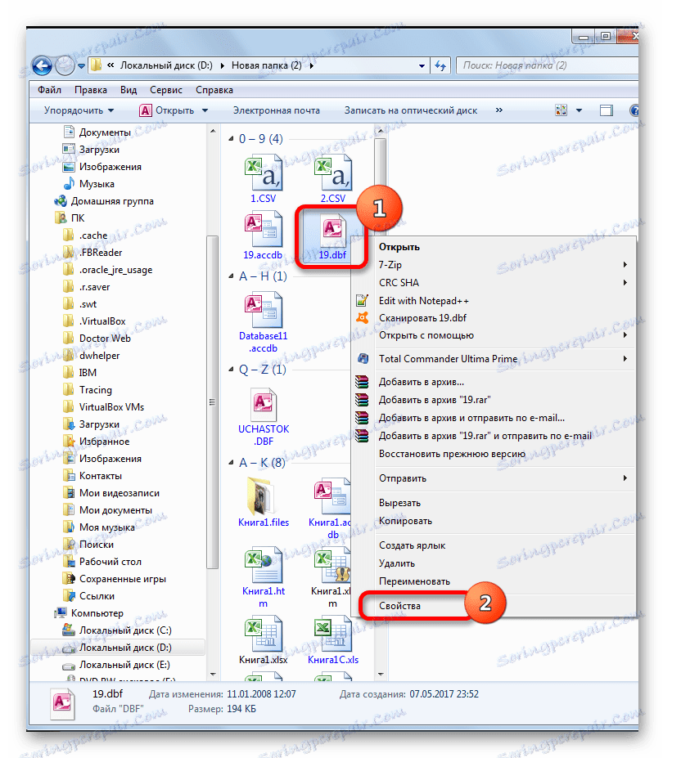Click the Back navigation arrow

tap(42, 64)
